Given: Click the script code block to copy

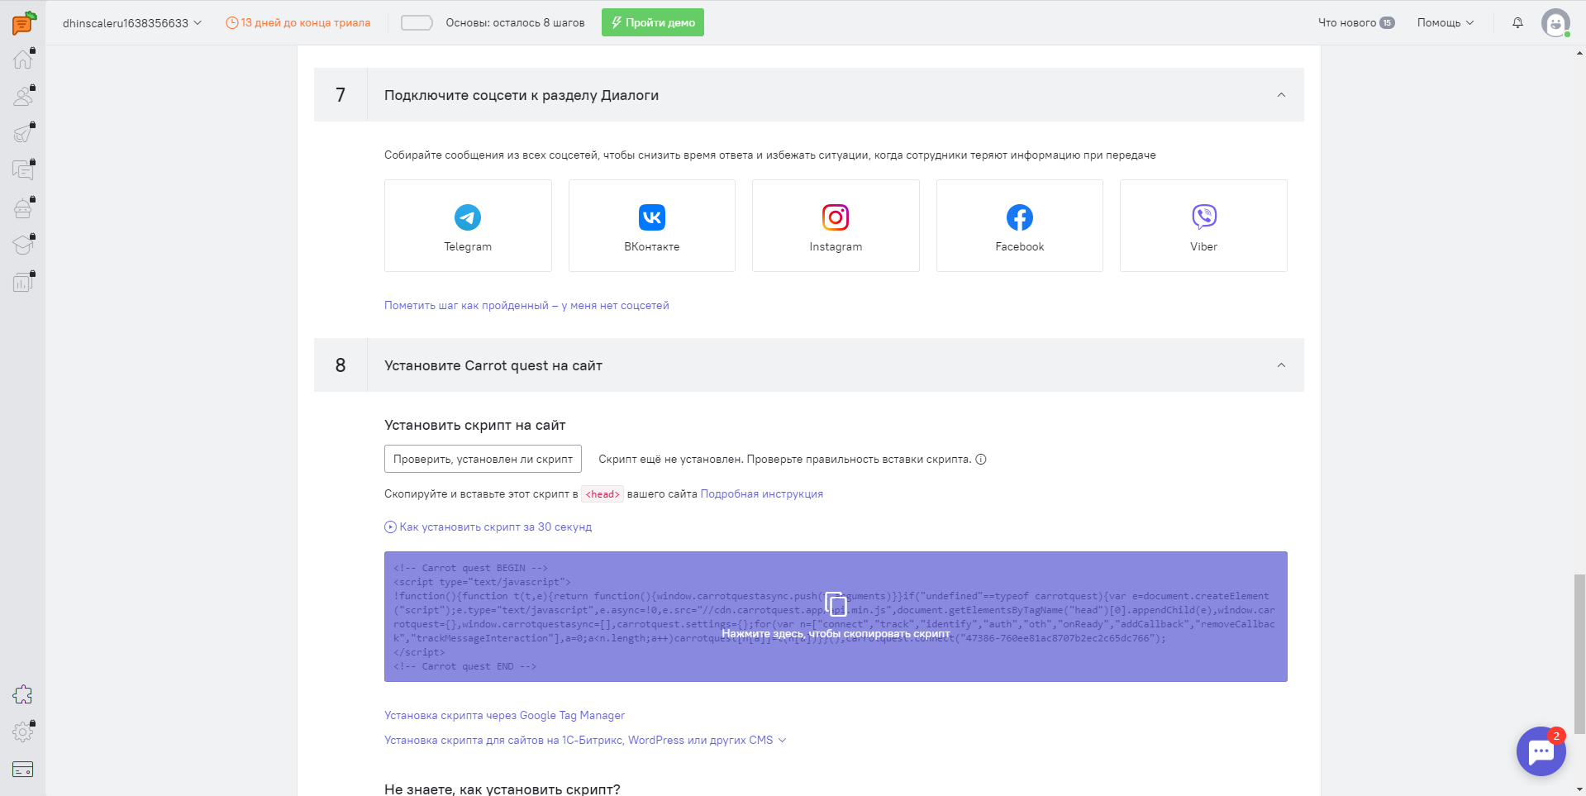Looking at the screenshot, I should (x=836, y=617).
